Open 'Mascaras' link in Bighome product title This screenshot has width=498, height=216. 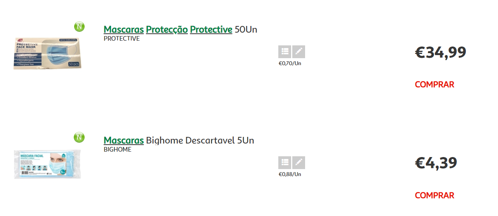click(124, 140)
